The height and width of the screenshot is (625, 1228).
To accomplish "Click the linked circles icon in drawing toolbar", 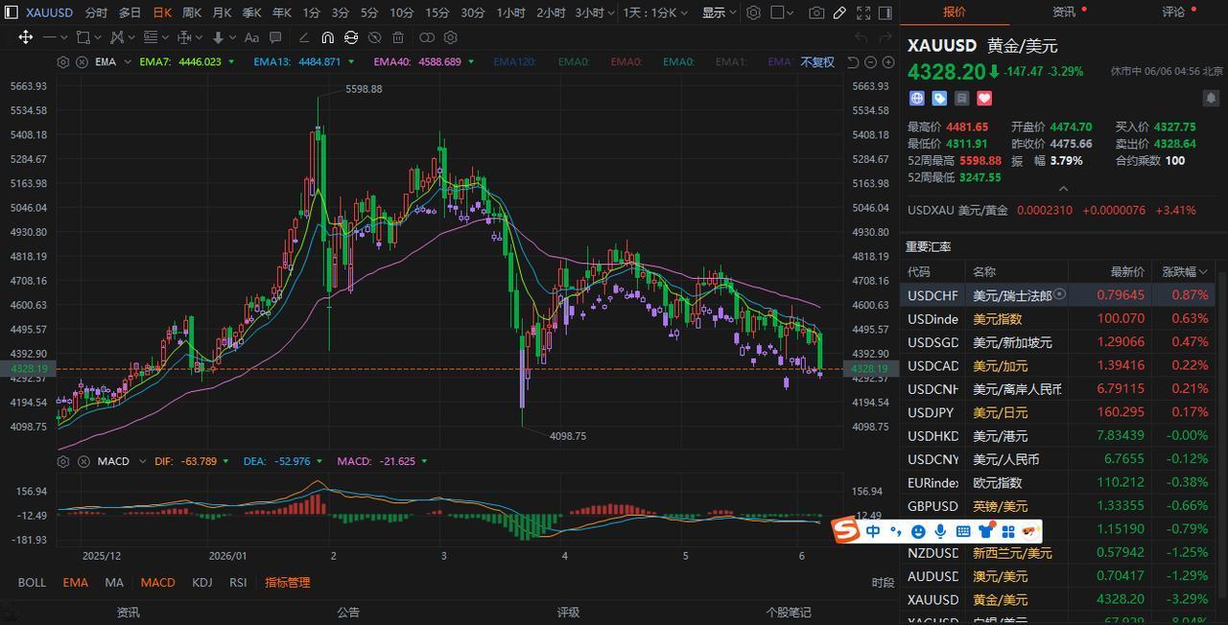I will pos(427,37).
